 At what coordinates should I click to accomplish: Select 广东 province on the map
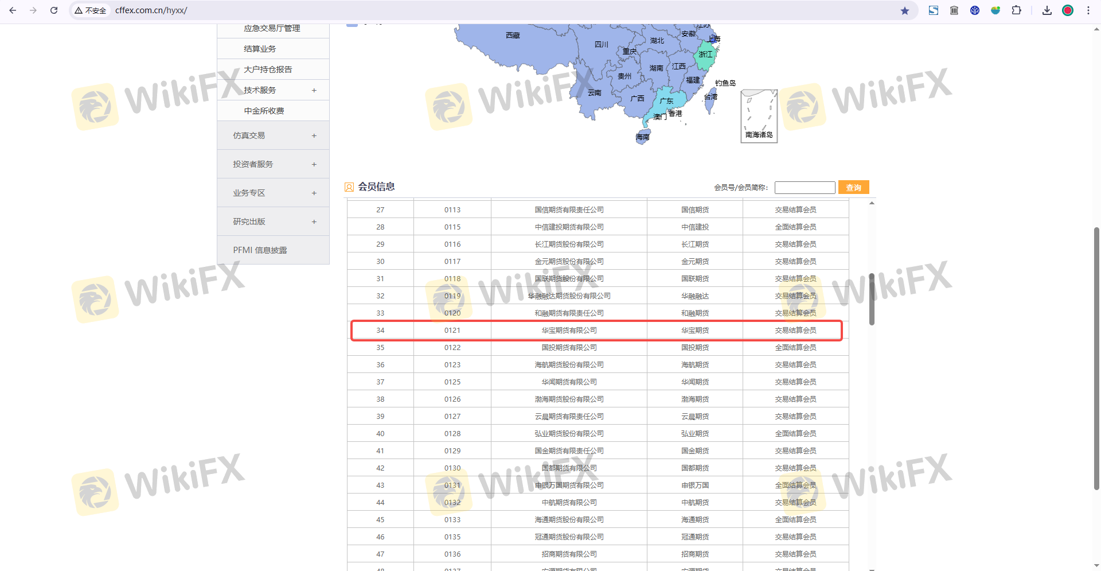[666, 101]
